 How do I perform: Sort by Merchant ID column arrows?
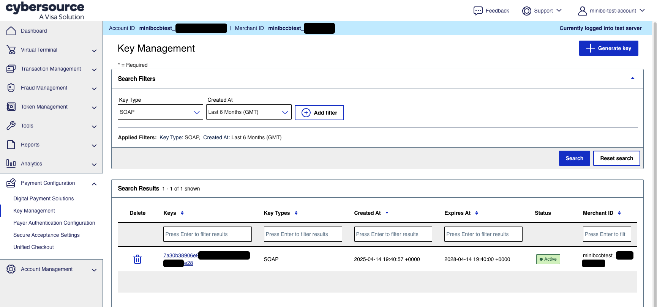(619, 213)
